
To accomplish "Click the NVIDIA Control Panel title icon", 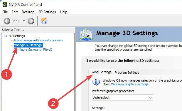I will point(5,4).
